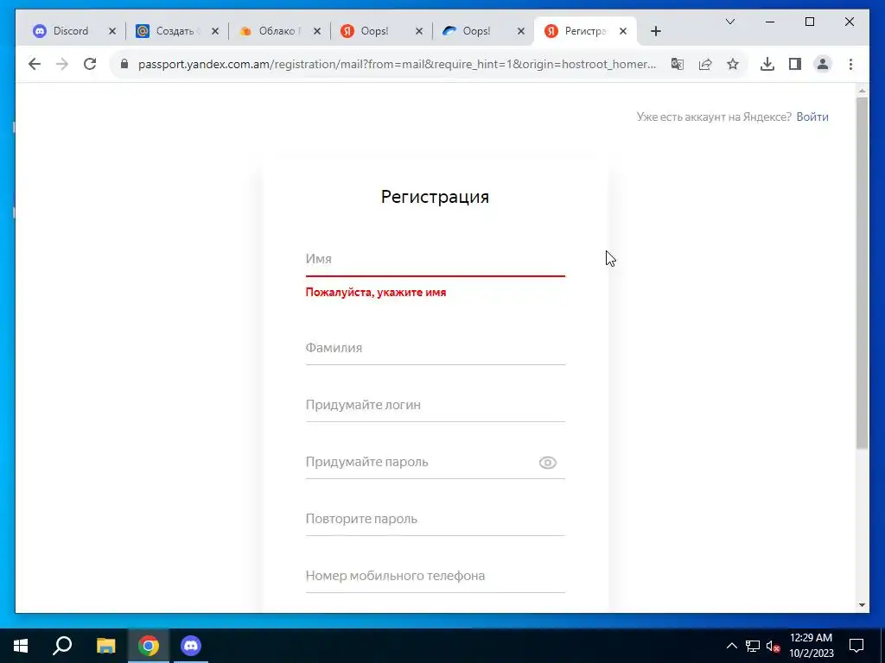Close the Облако tab
The width and height of the screenshot is (885, 663).
(317, 32)
